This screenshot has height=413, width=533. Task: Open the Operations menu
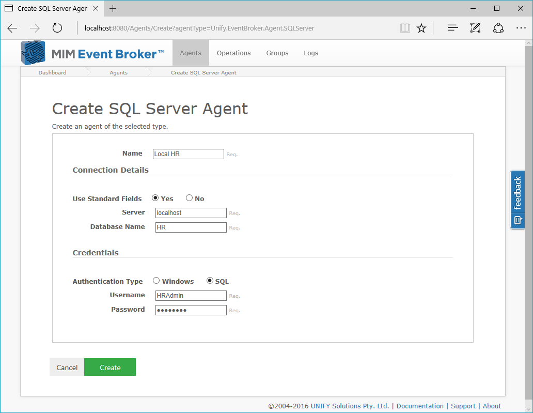[234, 53]
